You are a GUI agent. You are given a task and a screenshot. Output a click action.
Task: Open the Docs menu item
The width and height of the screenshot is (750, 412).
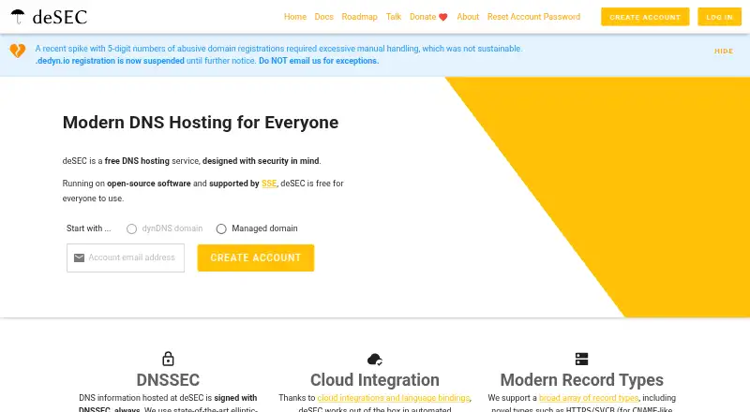click(323, 17)
